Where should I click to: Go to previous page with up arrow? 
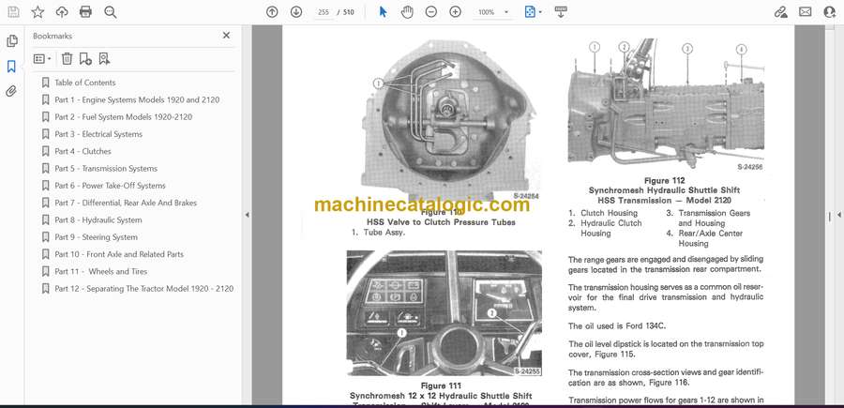(x=272, y=12)
